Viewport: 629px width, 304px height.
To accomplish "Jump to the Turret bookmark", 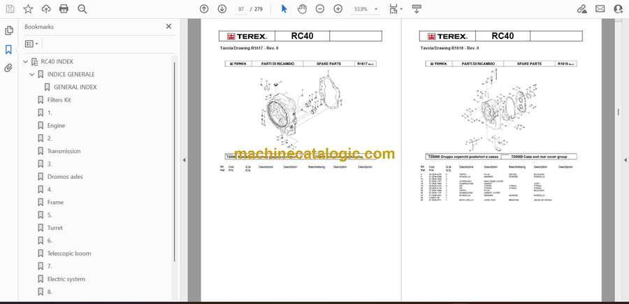I will [x=55, y=228].
